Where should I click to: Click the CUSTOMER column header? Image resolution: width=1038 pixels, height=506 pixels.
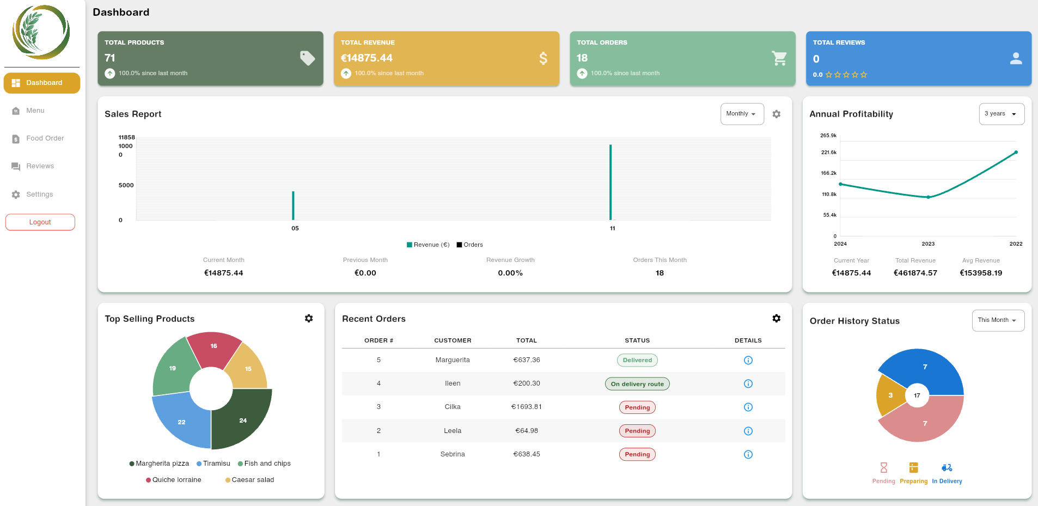453,340
